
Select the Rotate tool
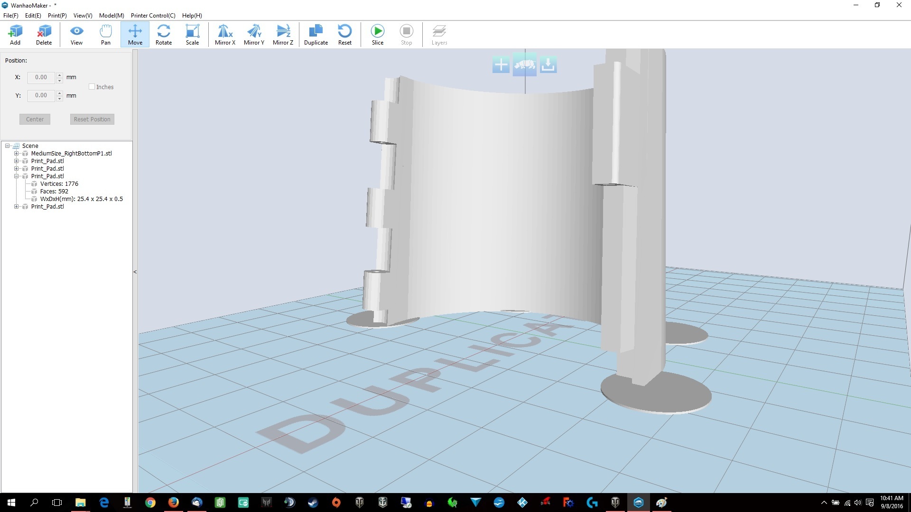(164, 35)
